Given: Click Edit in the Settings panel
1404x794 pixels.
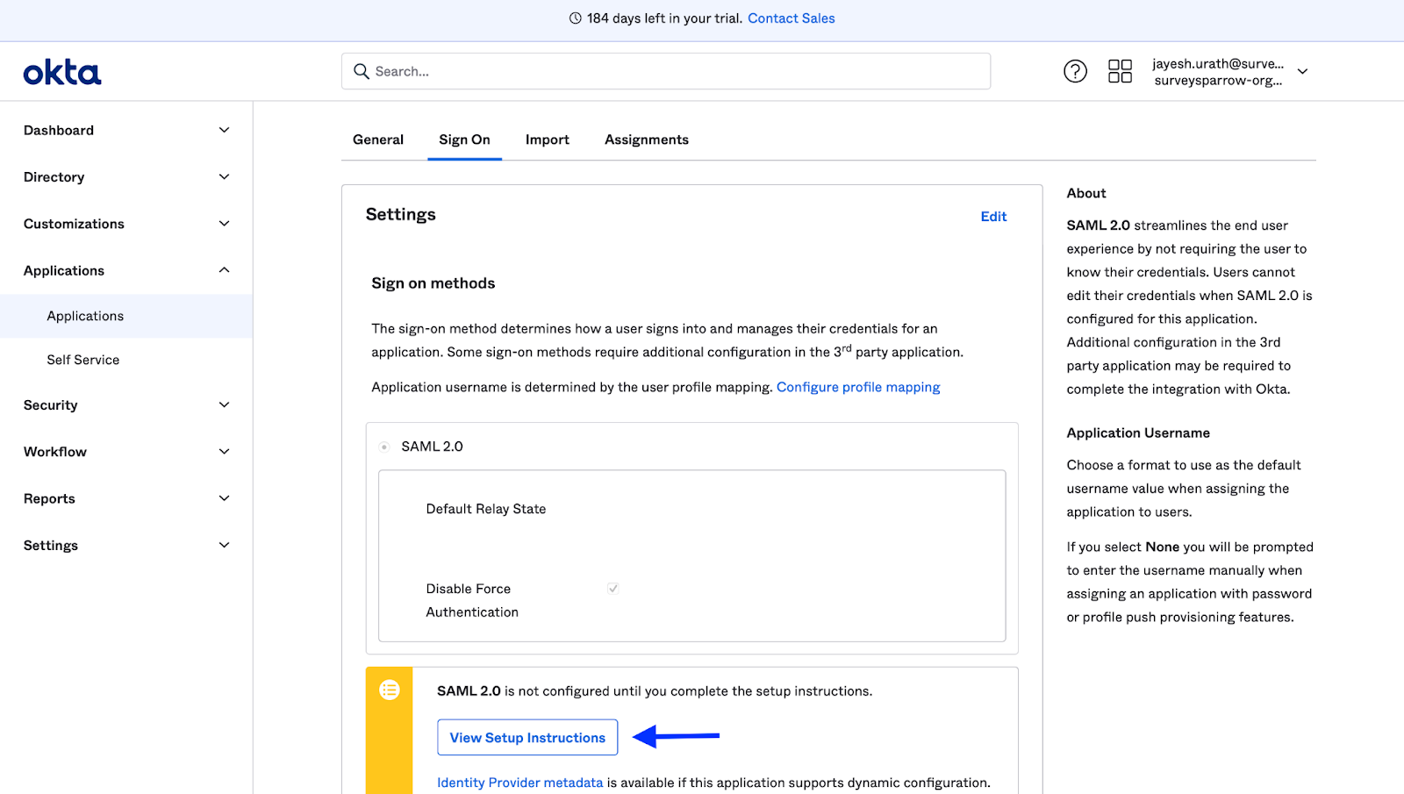Looking at the screenshot, I should (x=993, y=217).
